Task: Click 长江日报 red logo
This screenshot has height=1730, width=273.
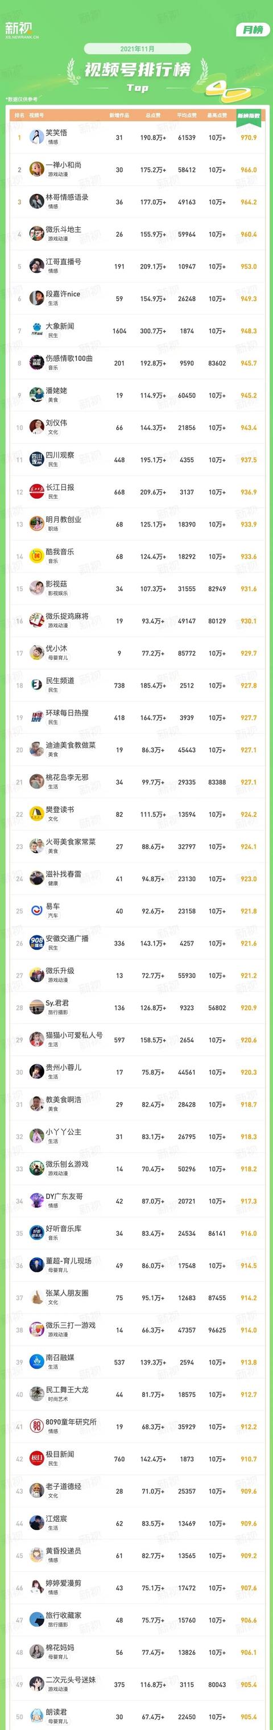Action: 36,492
